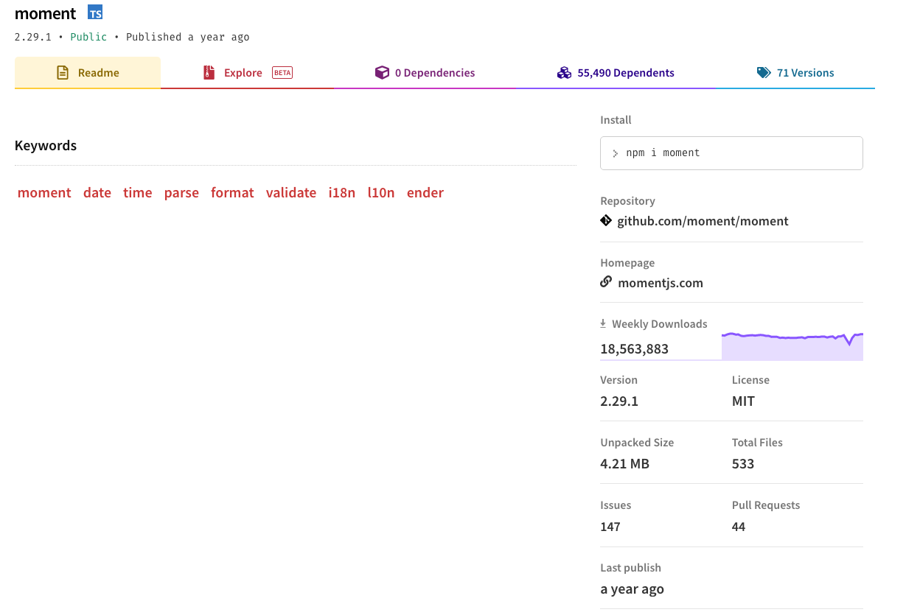Copy the npm i moment install command
Image resolution: width=906 pixels, height=615 pixels.
coord(731,153)
